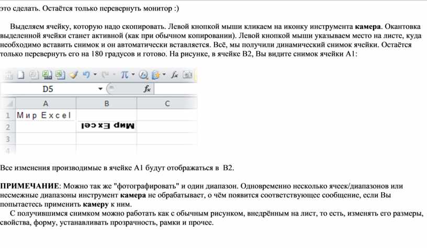
Task: Click the Pi equation icon
Action: point(125,75)
